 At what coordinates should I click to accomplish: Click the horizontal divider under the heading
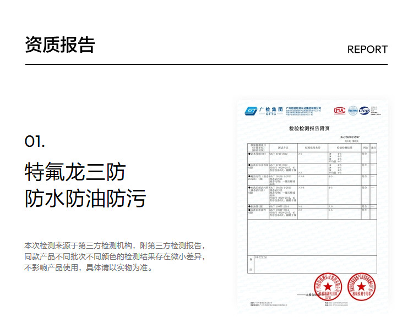[206, 64]
